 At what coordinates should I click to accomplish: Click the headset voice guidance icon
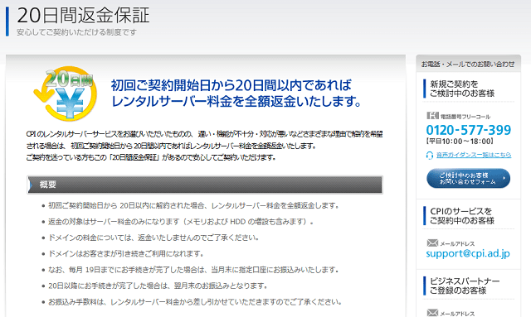point(430,155)
